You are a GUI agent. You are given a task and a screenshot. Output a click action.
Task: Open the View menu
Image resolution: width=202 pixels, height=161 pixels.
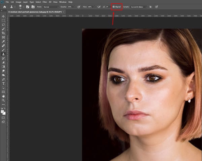[x=55, y=2]
